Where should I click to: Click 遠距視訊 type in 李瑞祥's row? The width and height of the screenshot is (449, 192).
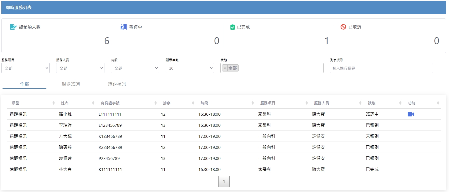click(18, 125)
